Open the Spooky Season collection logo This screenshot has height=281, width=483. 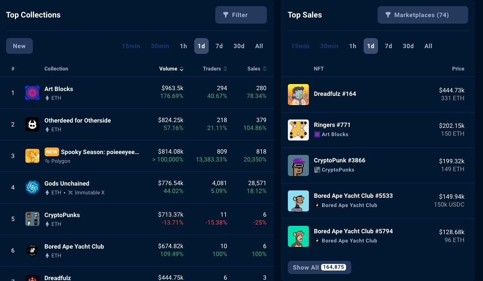tap(32, 156)
